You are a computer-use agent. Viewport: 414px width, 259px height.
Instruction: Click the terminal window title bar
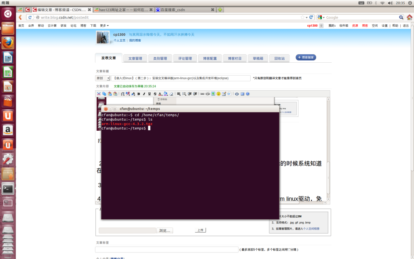coord(190,108)
